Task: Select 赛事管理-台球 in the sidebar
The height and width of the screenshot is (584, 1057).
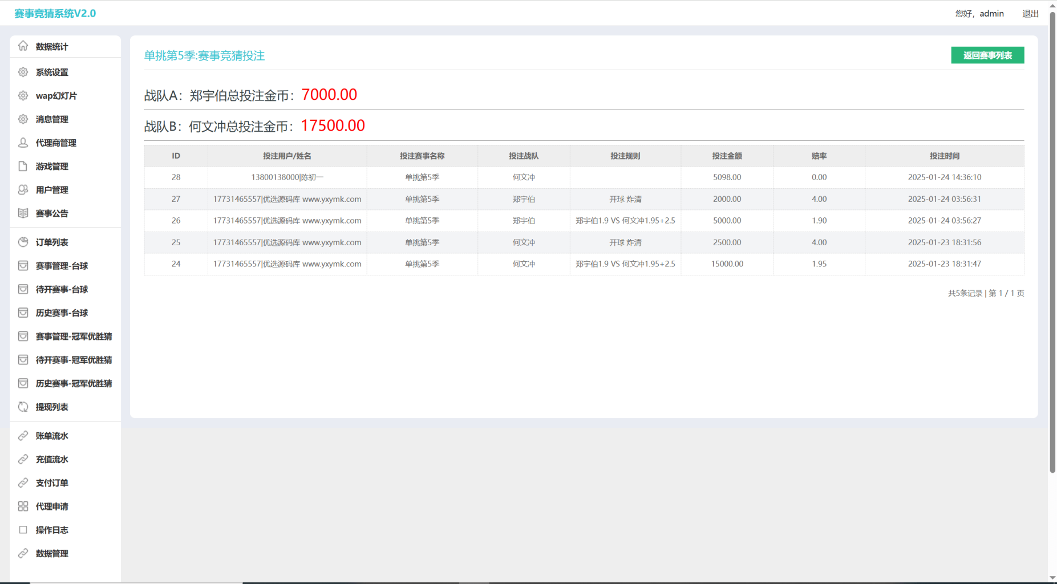Action: point(62,266)
